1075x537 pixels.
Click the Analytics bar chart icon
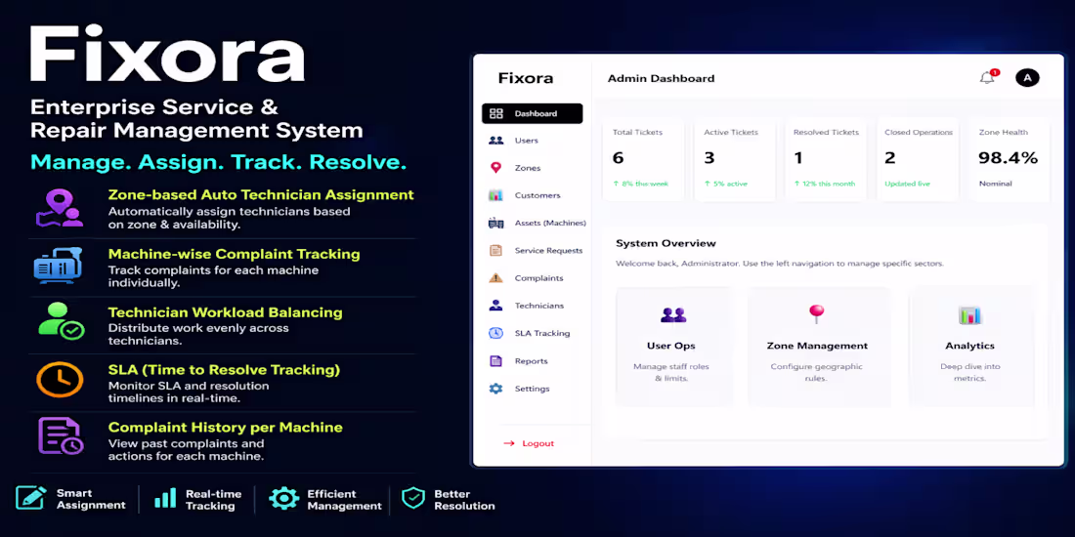[x=969, y=315]
